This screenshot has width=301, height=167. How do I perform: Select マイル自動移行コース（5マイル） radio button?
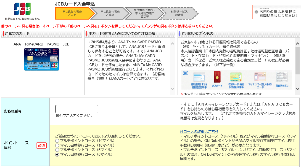tap(57, 155)
